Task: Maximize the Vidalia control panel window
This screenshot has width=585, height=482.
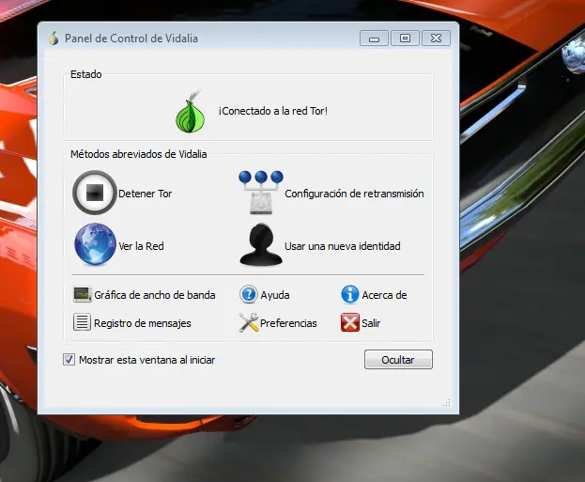Action: (x=405, y=39)
